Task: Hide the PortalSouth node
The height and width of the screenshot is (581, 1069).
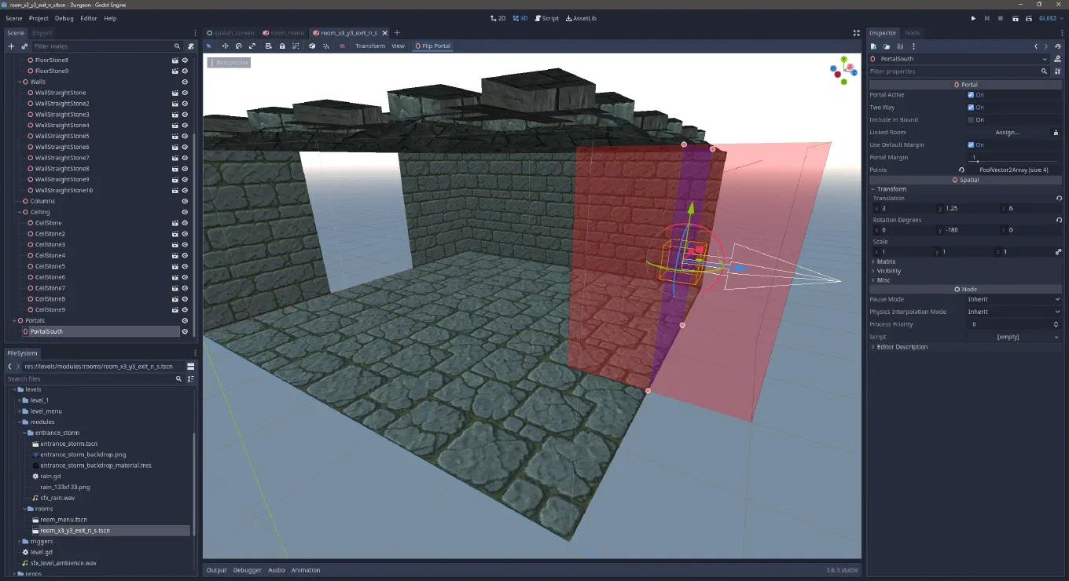Action: [186, 331]
